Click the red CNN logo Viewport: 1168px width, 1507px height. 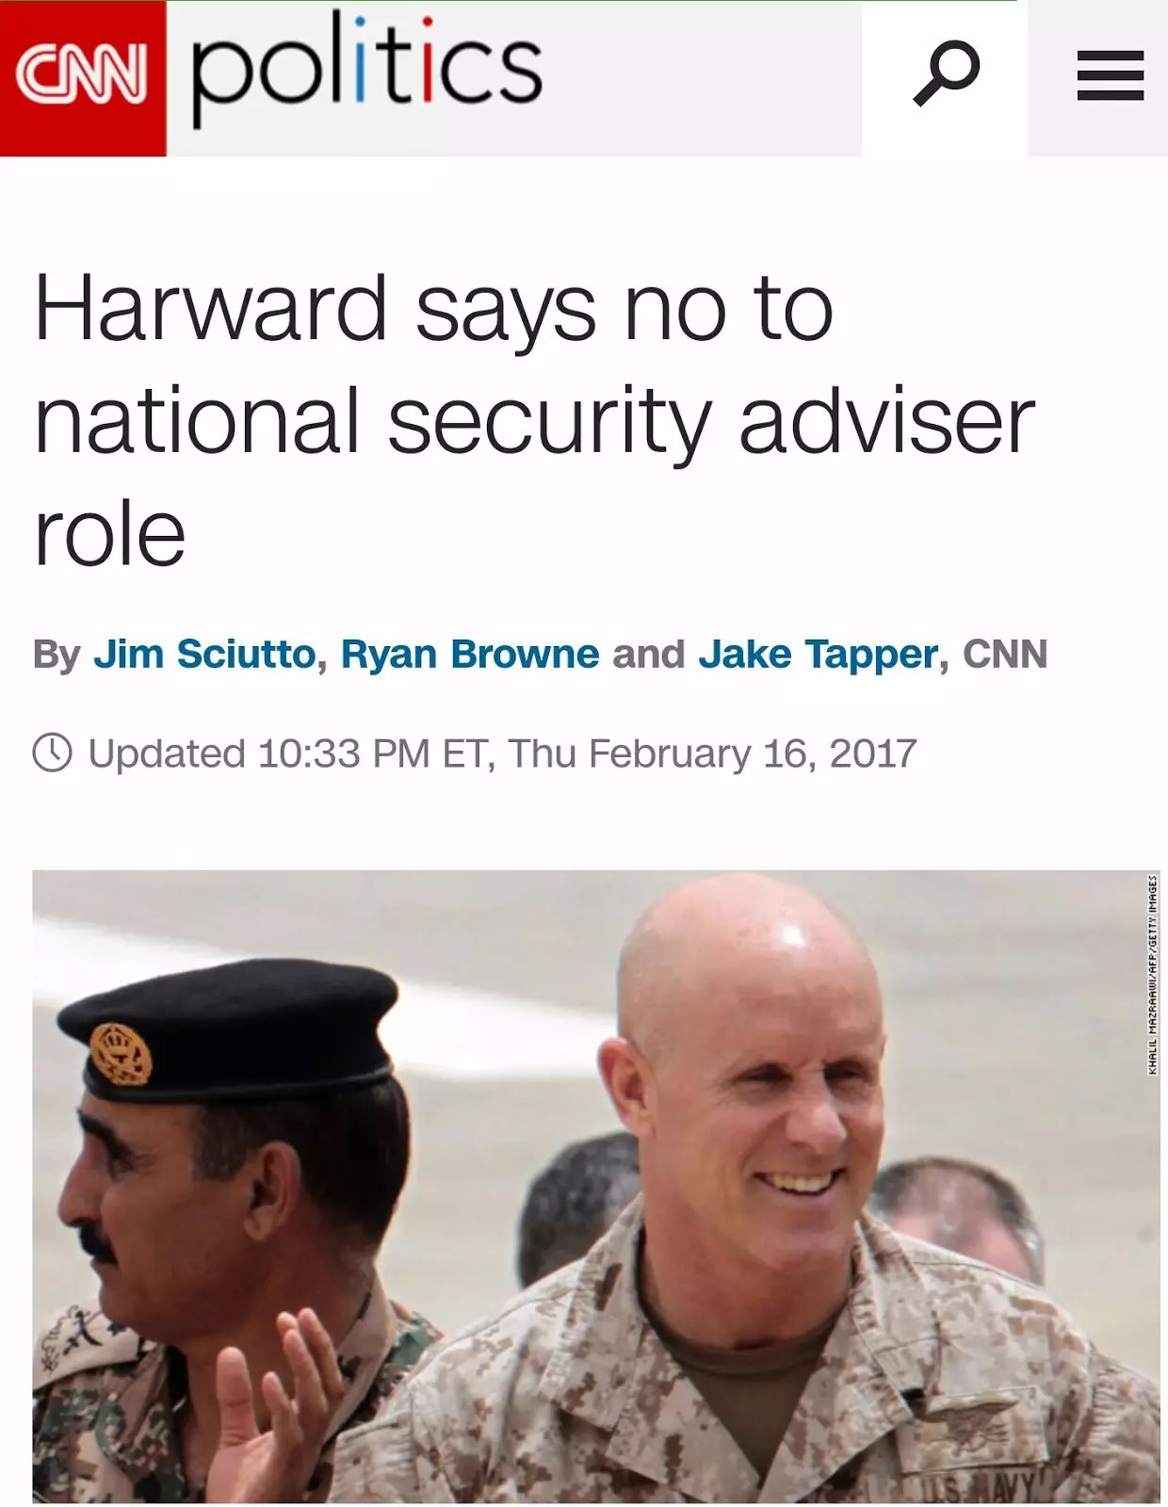pyautogui.click(x=83, y=78)
